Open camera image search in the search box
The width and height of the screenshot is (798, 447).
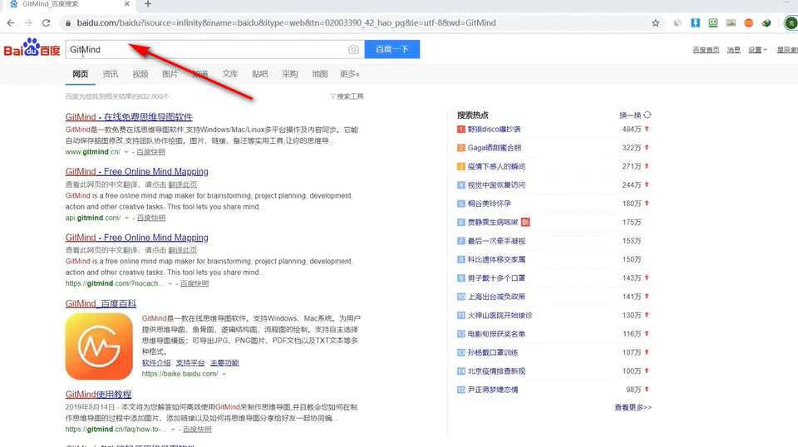coord(353,49)
